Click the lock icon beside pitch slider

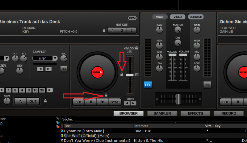click(122, 74)
